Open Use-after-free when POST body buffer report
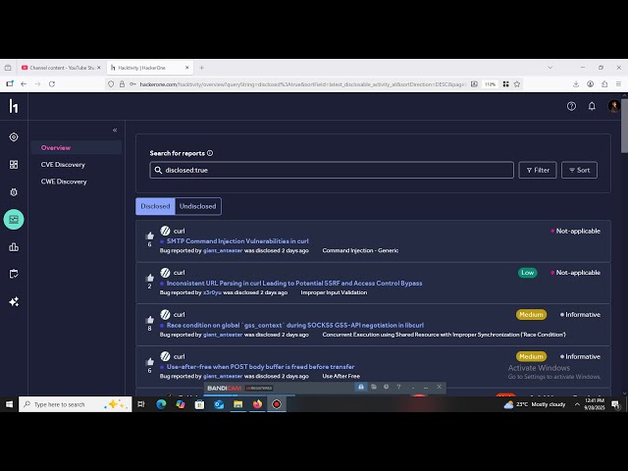The width and height of the screenshot is (628, 471). (260, 367)
